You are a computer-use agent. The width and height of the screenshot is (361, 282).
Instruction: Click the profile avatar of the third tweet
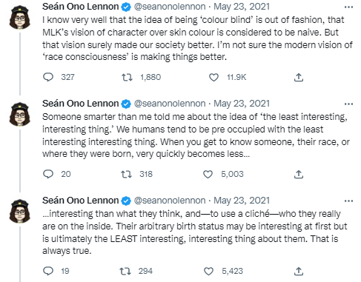20,211
